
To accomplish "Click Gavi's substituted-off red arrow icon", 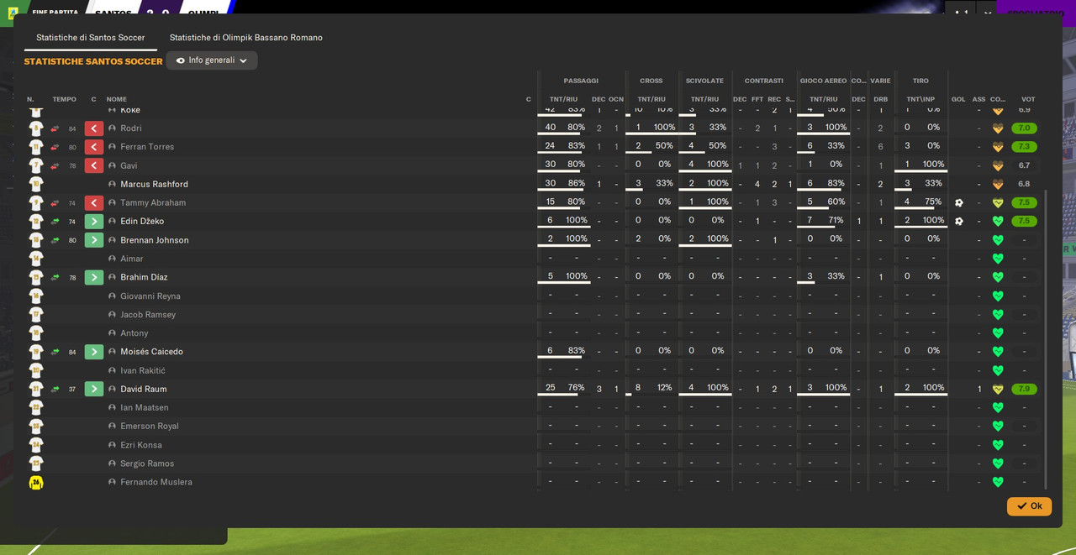I will [93, 165].
